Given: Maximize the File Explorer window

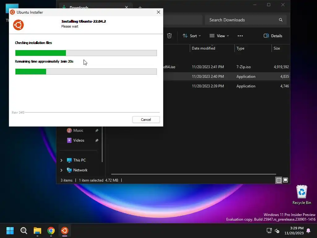Looking at the screenshot, I should point(269,5).
